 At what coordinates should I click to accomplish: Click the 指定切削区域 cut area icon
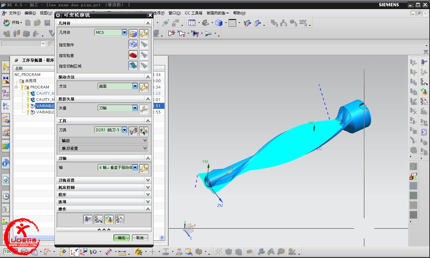pos(133,66)
